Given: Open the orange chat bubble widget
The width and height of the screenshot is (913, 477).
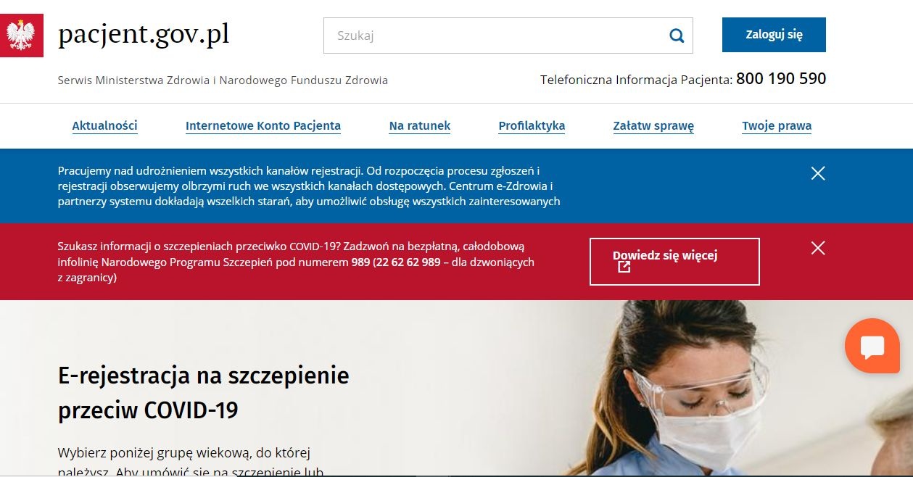Looking at the screenshot, I should click(872, 346).
